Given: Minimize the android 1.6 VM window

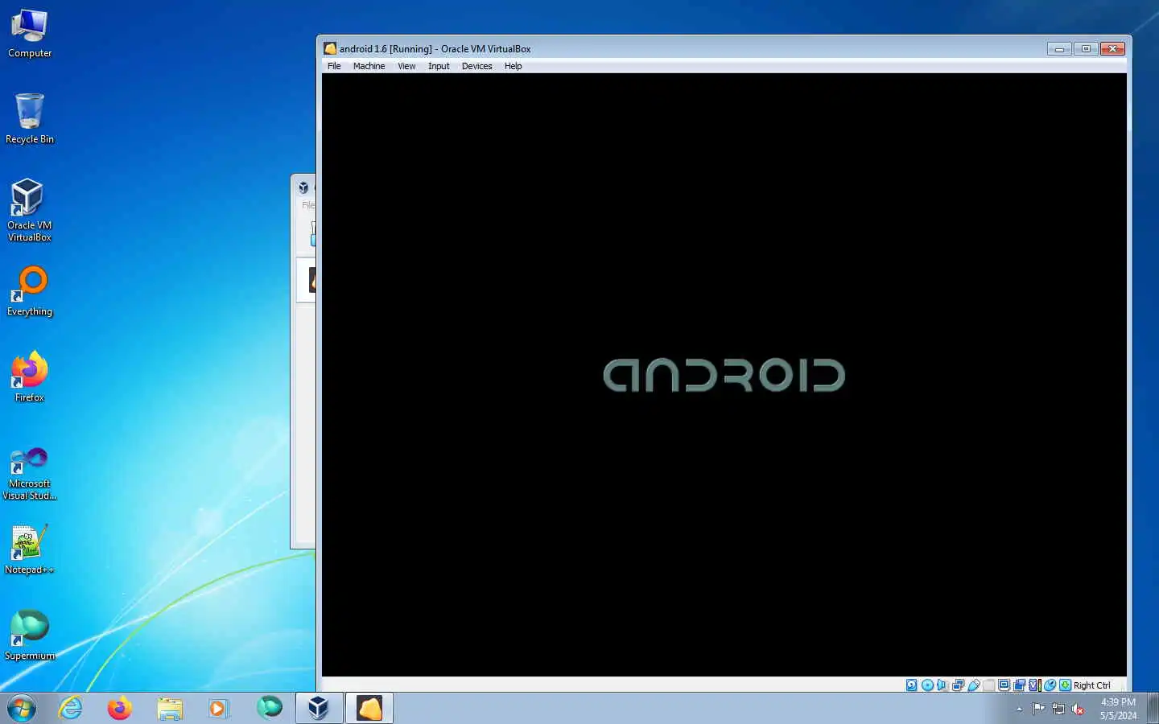Looking at the screenshot, I should point(1059,49).
